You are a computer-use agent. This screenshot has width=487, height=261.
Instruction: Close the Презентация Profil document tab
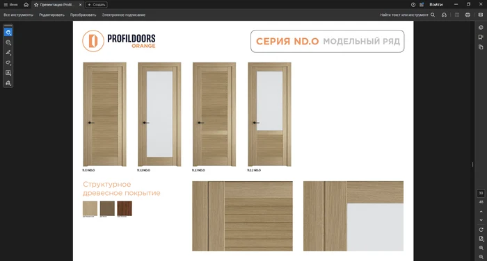(x=80, y=5)
